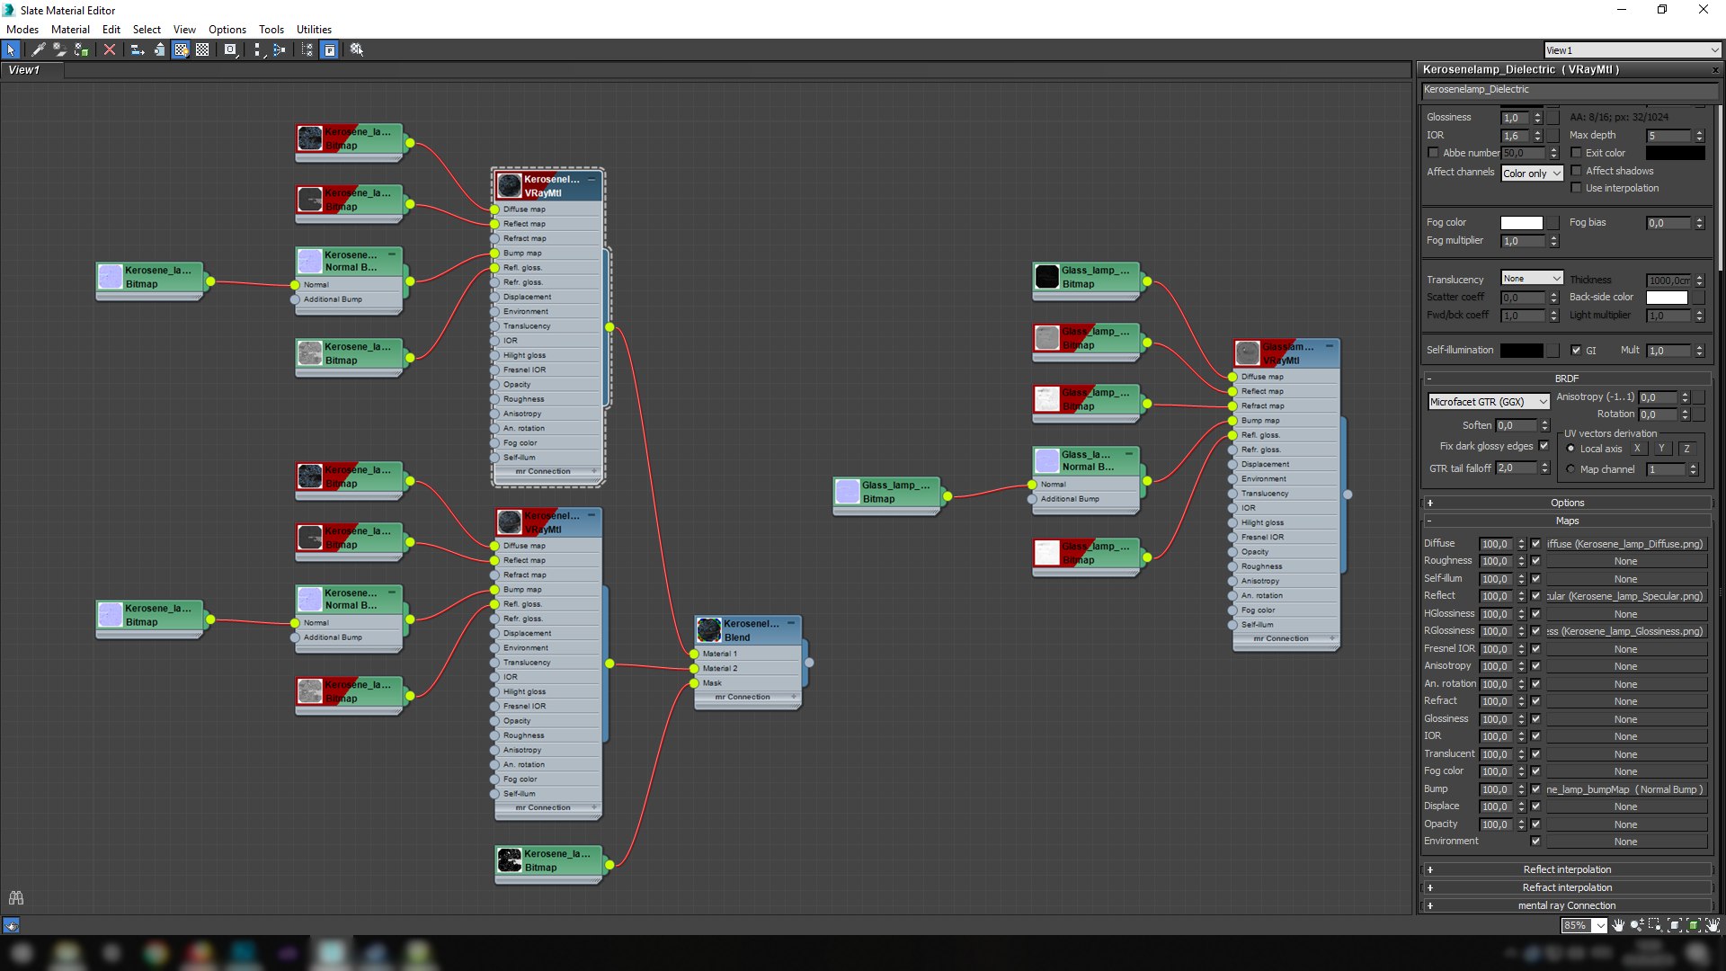This screenshot has width=1726, height=971.
Task: Open the View1 view selector dropdown
Action: (1633, 50)
